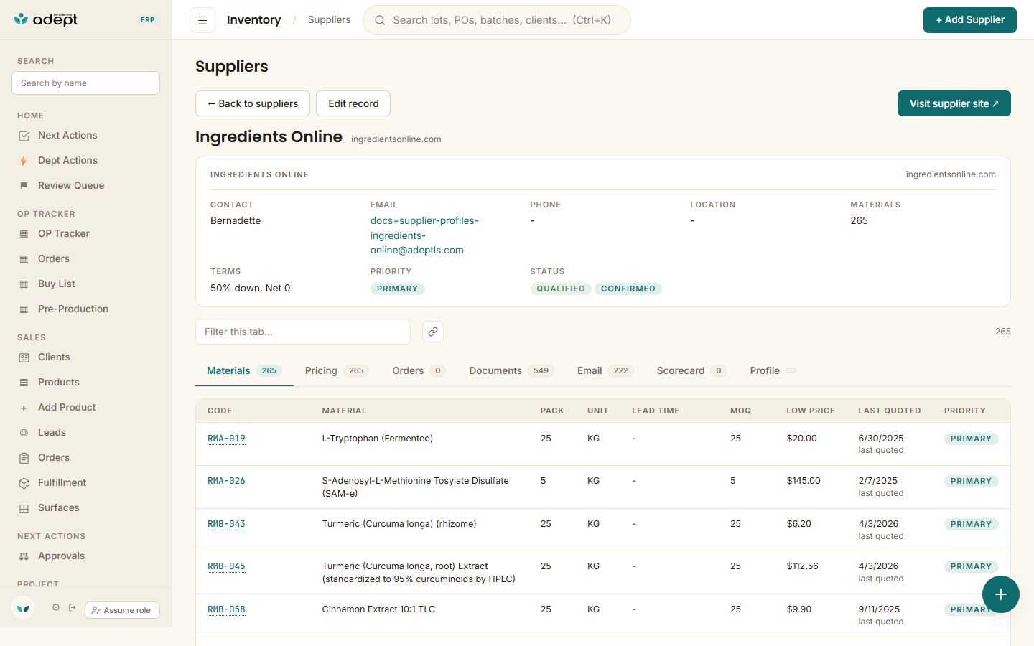This screenshot has height=646, width=1034.
Task: Click the Adept logo in the sidebar
Action: point(46,19)
